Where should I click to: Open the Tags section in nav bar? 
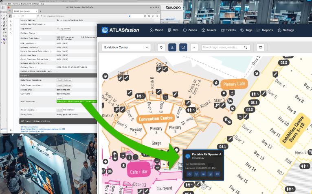click(246, 30)
